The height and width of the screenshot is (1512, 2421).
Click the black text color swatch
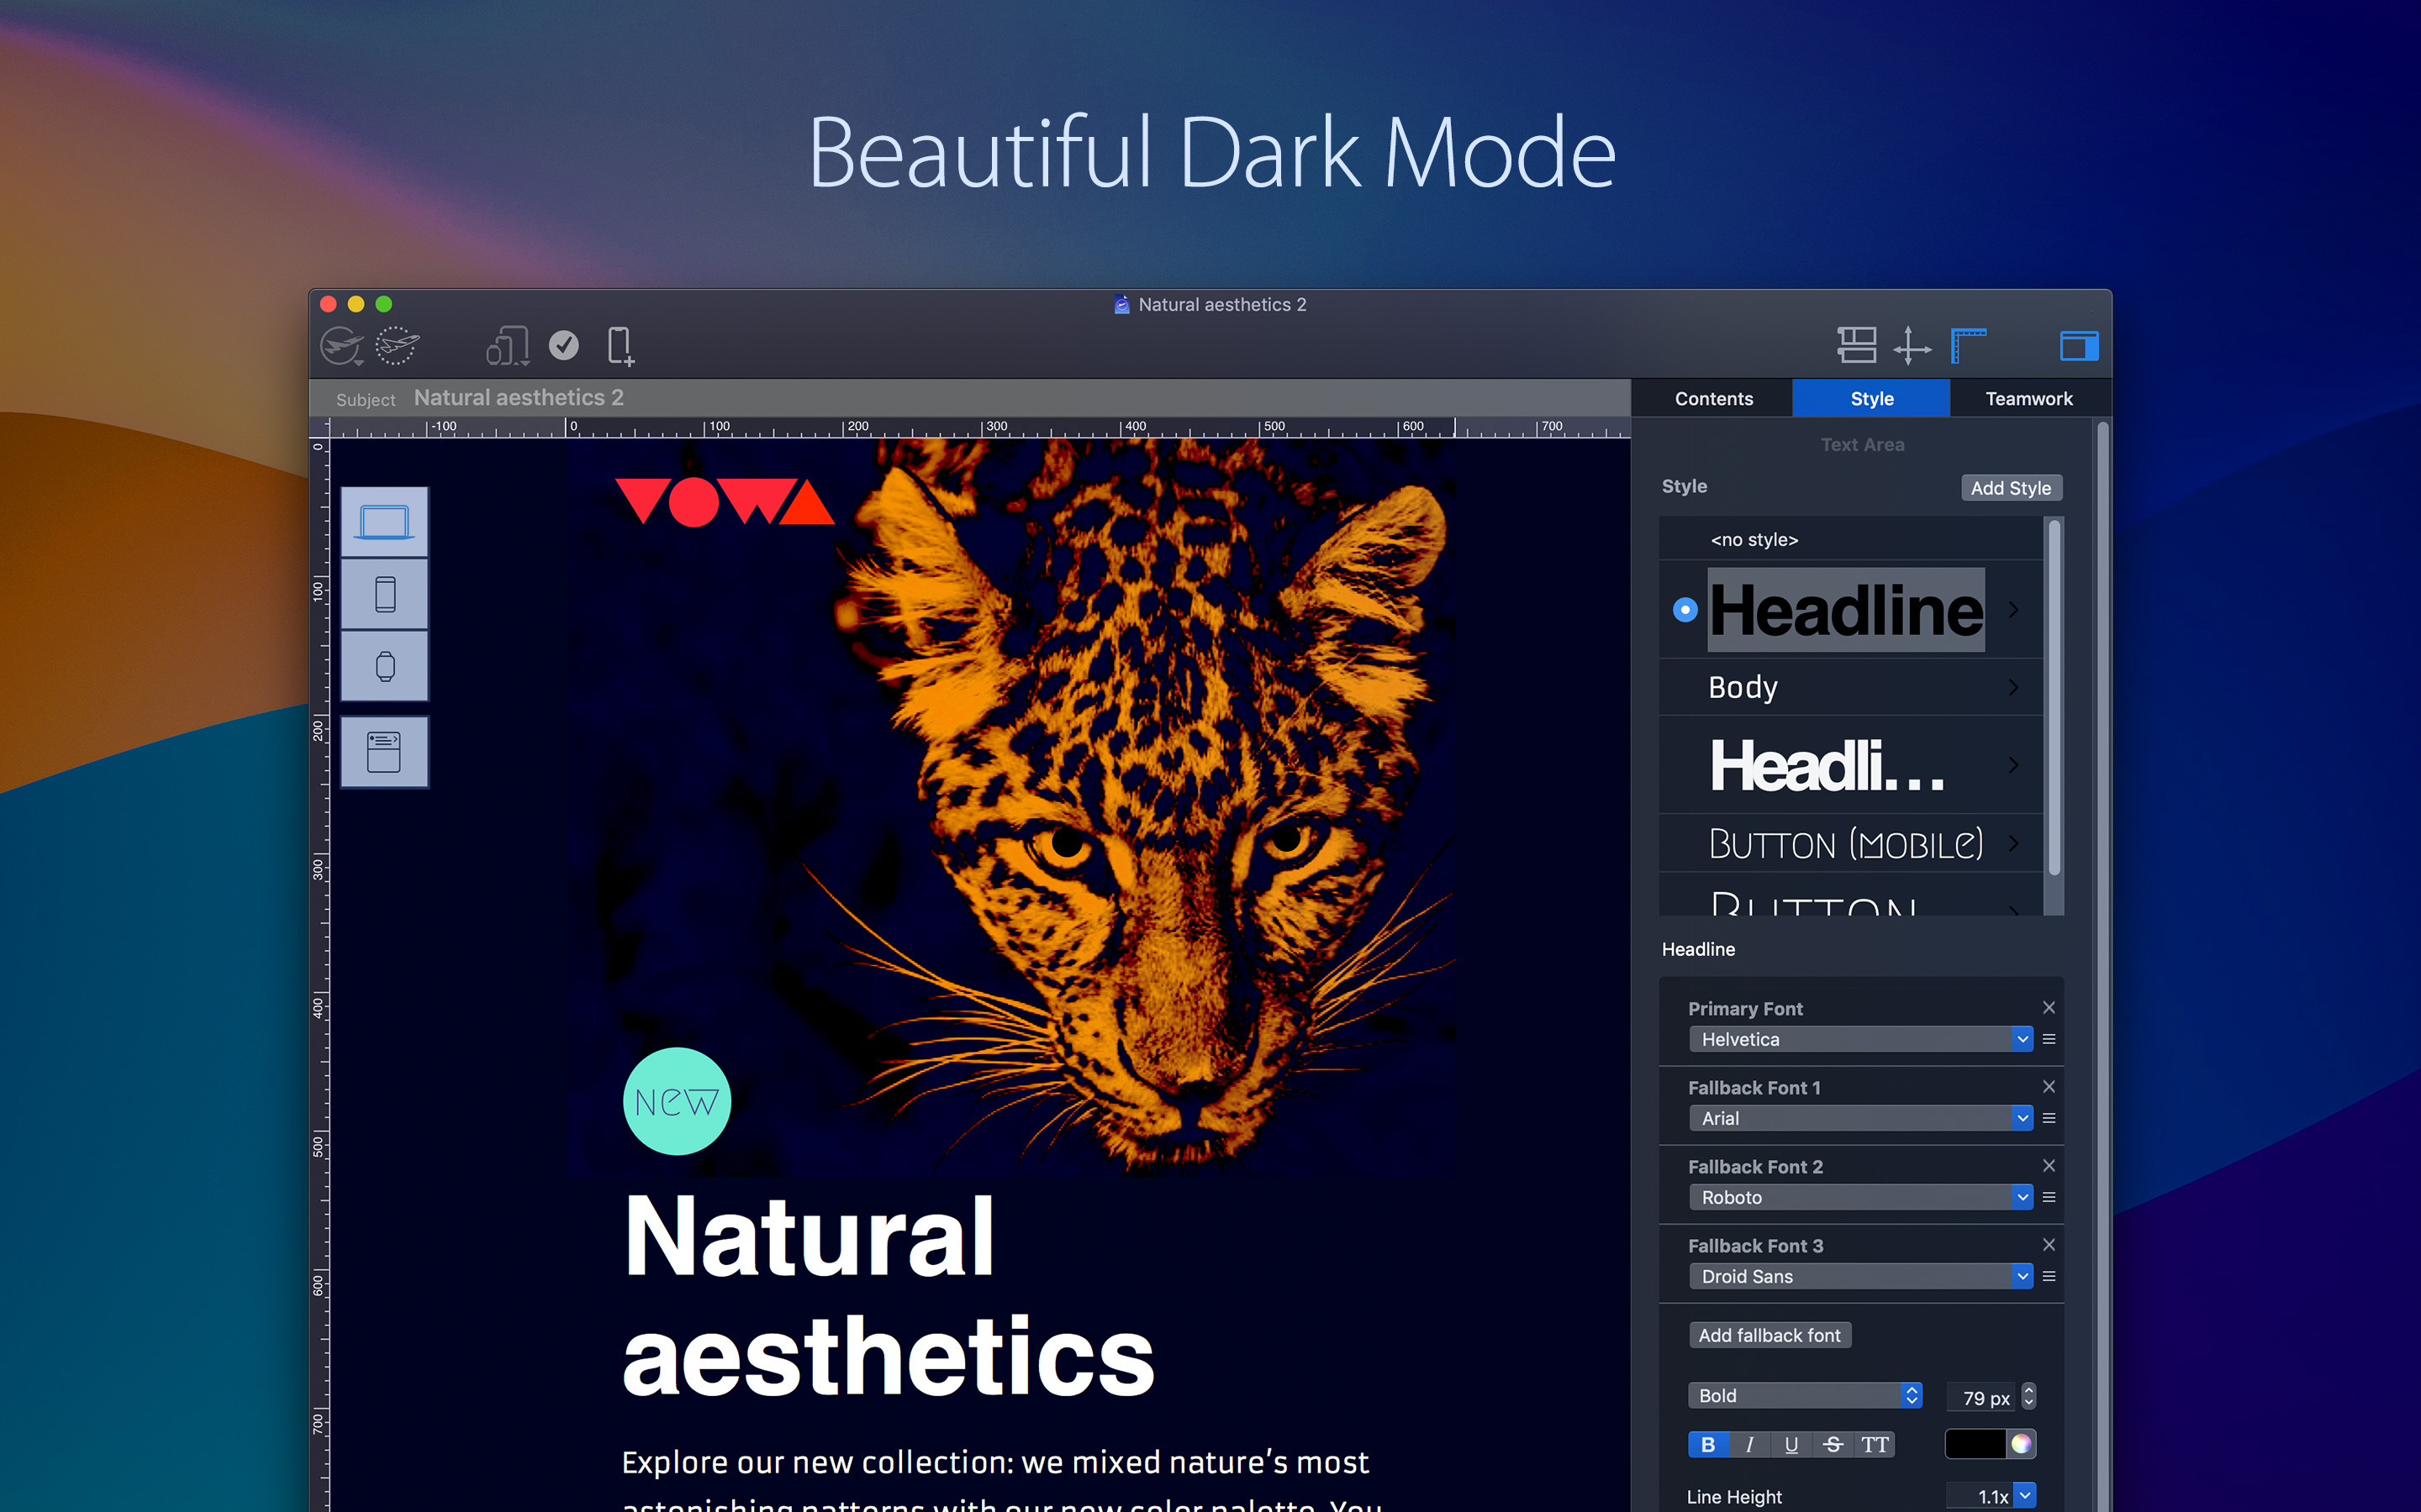[x=1975, y=1444]
